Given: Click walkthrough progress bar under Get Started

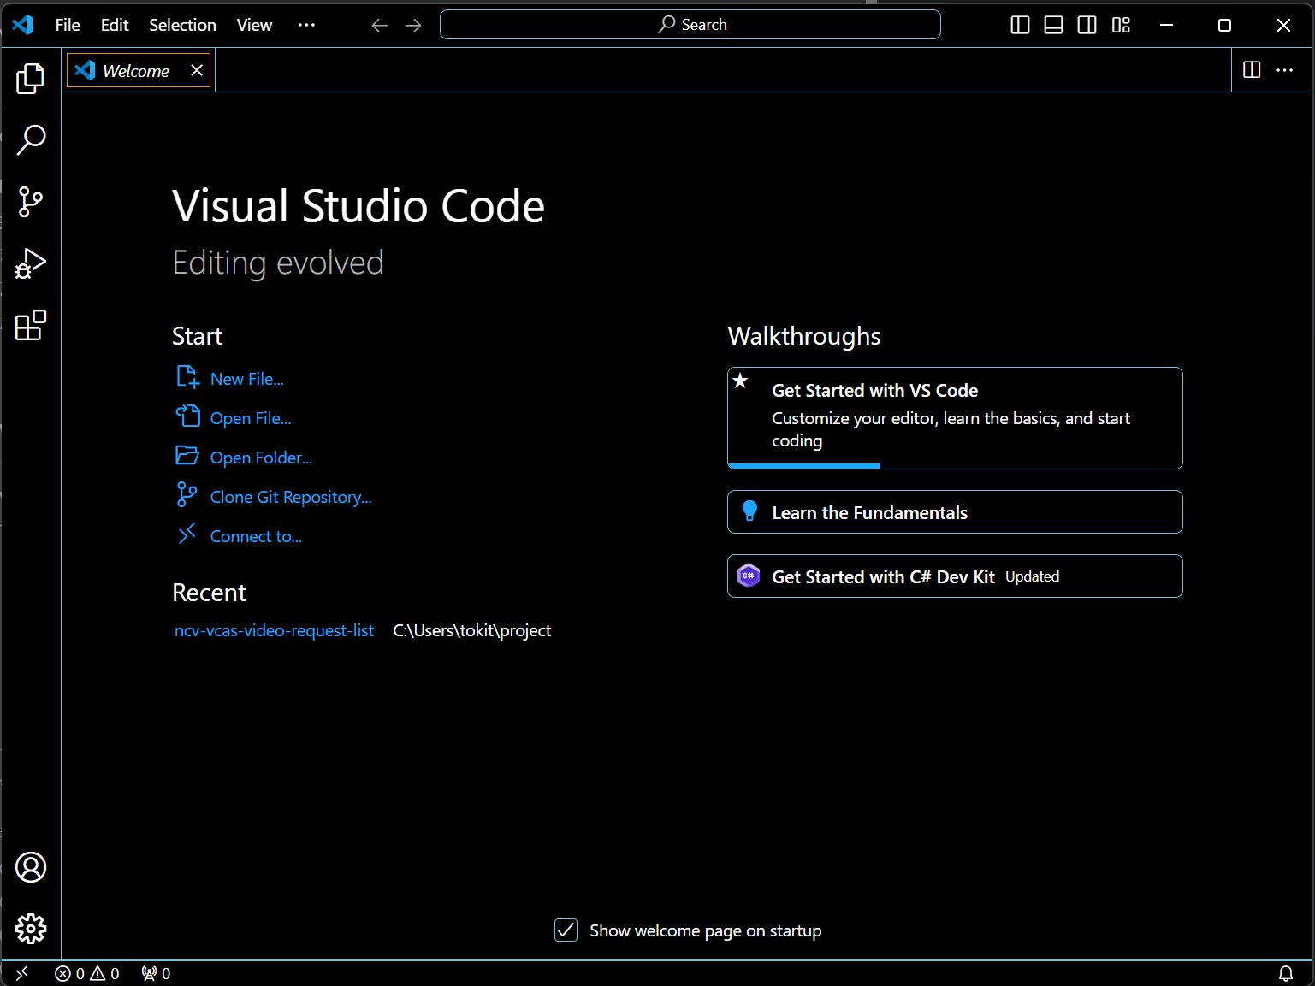Looking at the screenshot, I should point(803,465).
